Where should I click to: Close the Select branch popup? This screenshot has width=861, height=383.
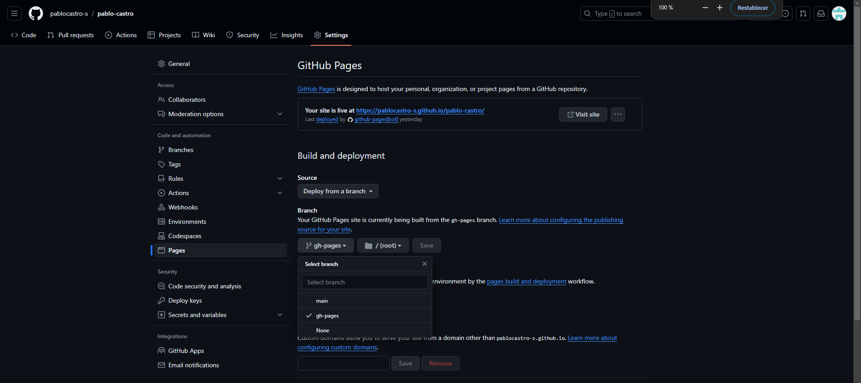coord(425,264)
